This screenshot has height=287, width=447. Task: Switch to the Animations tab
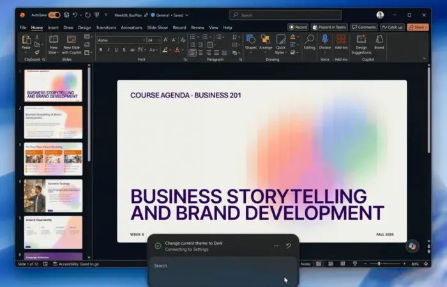coord(132,27)
